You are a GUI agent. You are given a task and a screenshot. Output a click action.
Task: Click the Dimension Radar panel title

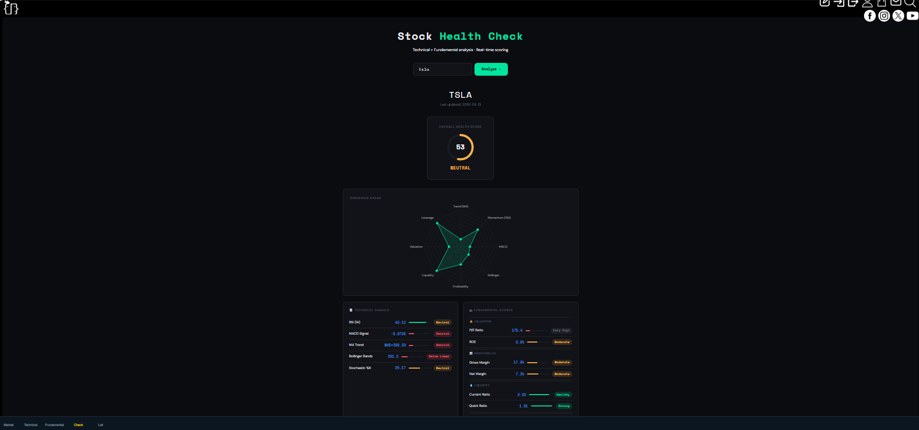pyautogui.click(x=365, y=198)
